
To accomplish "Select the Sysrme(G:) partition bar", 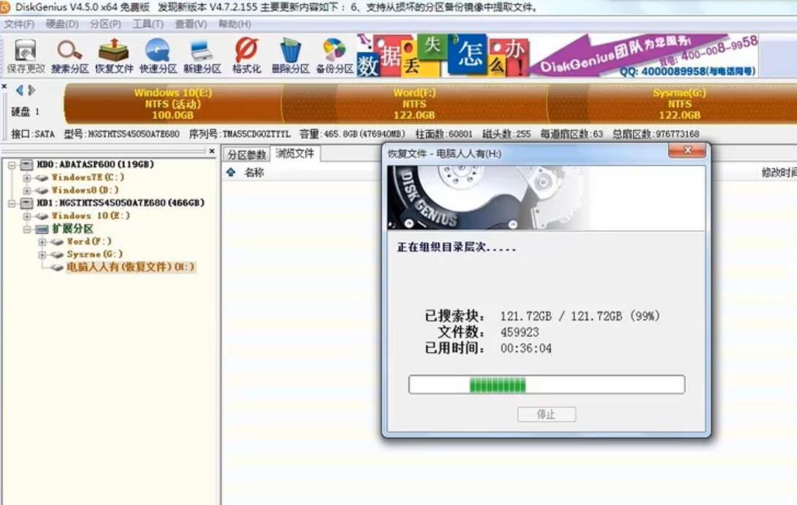I will pos(672,104).
